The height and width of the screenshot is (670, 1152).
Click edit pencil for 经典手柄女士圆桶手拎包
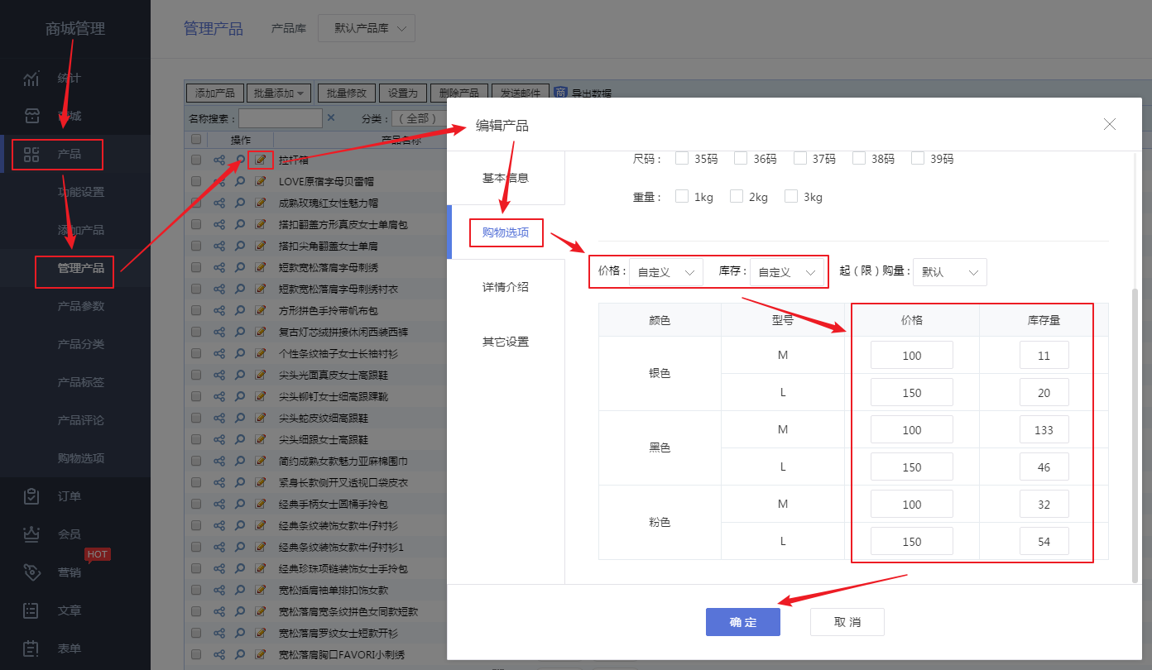click(x=261, y=504)
